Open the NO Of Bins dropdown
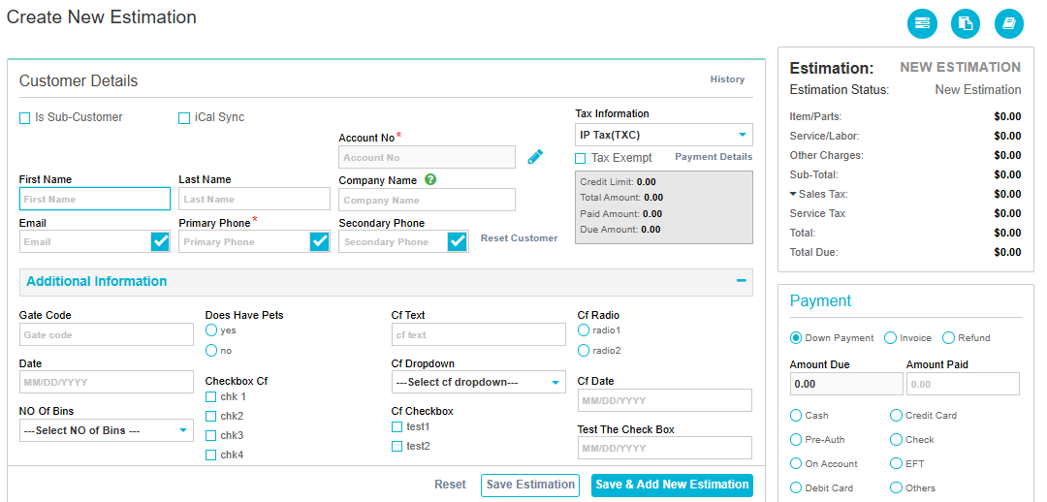This screenshot has width=1047, height=502. (107, 430)
